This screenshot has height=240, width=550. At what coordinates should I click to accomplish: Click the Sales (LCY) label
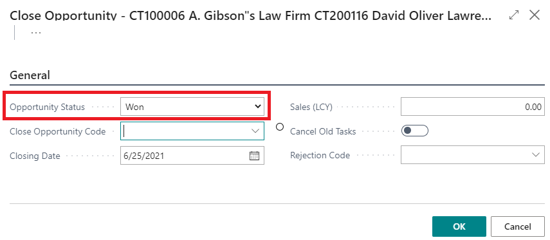point(311,107)
